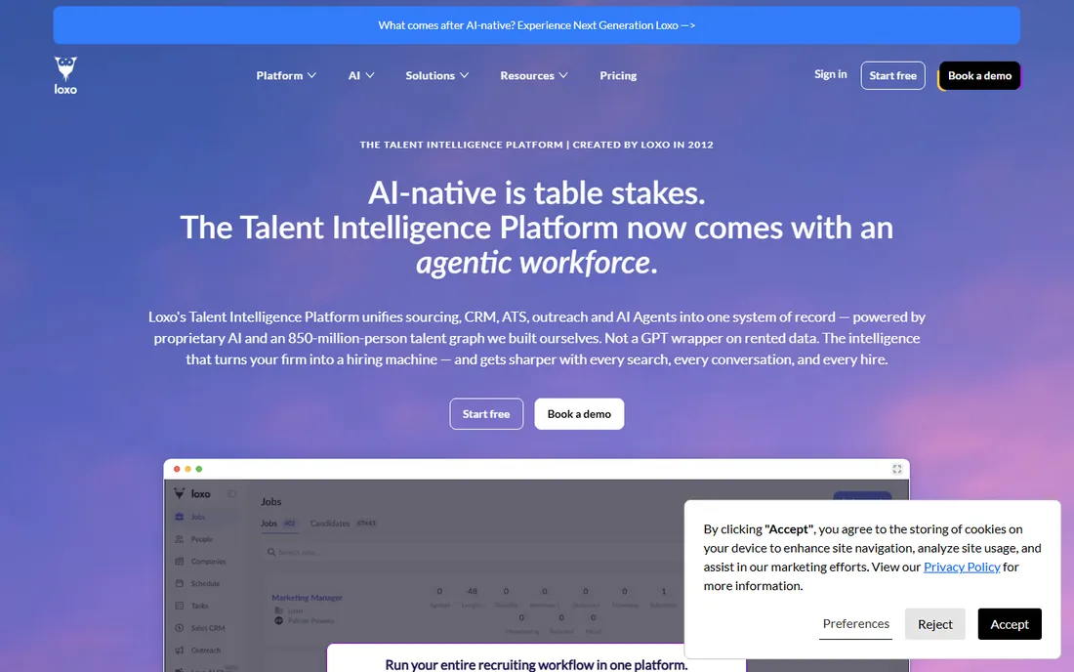Image resolution: width=1074 pixels, height=672 pixels.
Task: Click the yellow window dot on demo preview
Action: tap(187, 469)
